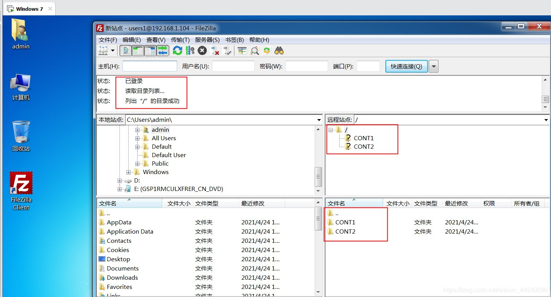Open the 查看(V) menu
This screenshot has height=297, width=551.
(x=156, y=40)
